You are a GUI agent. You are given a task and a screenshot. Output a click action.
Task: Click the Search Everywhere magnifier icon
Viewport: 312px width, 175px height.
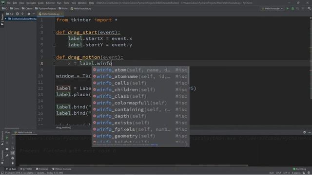pos(309,9)
